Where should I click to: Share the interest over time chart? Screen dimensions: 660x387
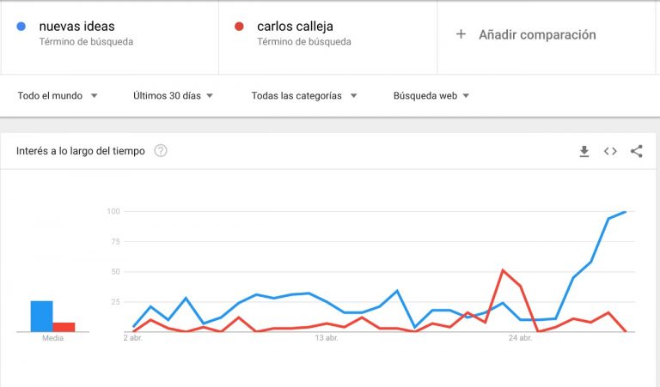tap(637, 151)
